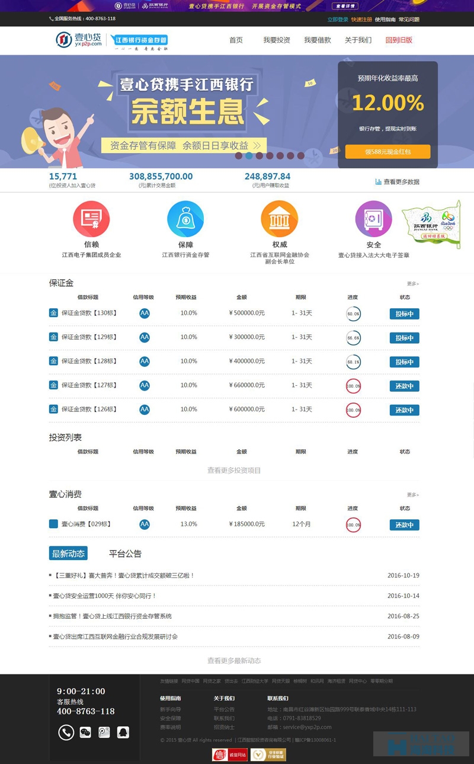Switch to the 平台公告 tab

(125, 554)
